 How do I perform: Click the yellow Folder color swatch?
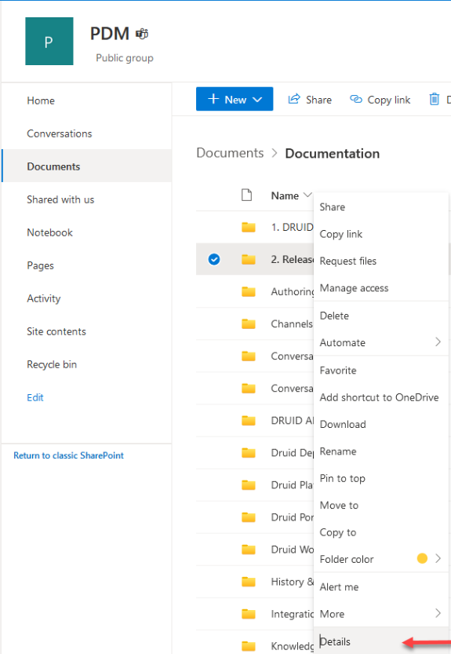pyautogui.click(x=422, y=558)
